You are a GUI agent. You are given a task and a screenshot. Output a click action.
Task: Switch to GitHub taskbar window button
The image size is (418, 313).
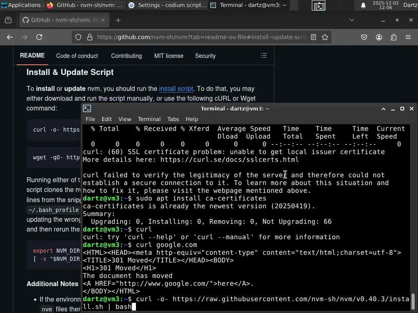coord(84,5)
